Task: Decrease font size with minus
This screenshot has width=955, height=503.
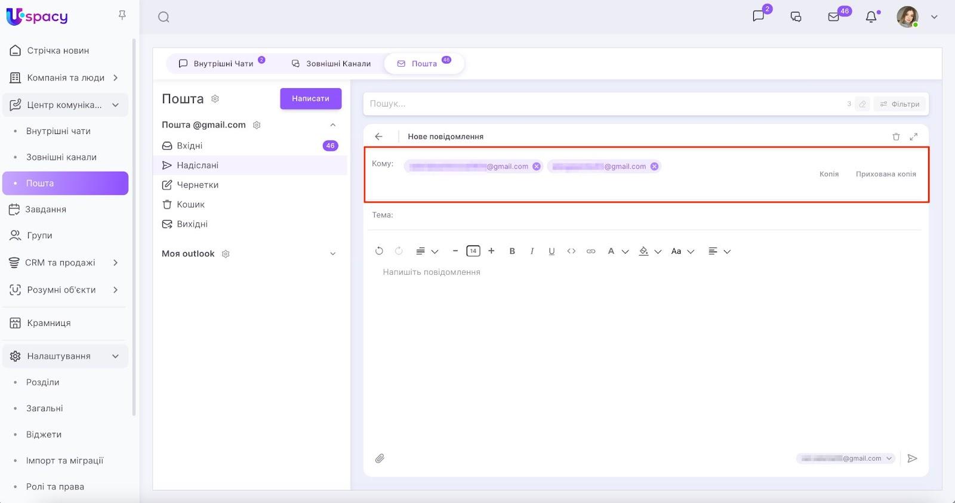Action: (x=455, y=251)
